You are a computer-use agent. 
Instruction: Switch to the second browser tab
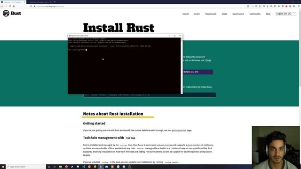[x=40, y=2]
